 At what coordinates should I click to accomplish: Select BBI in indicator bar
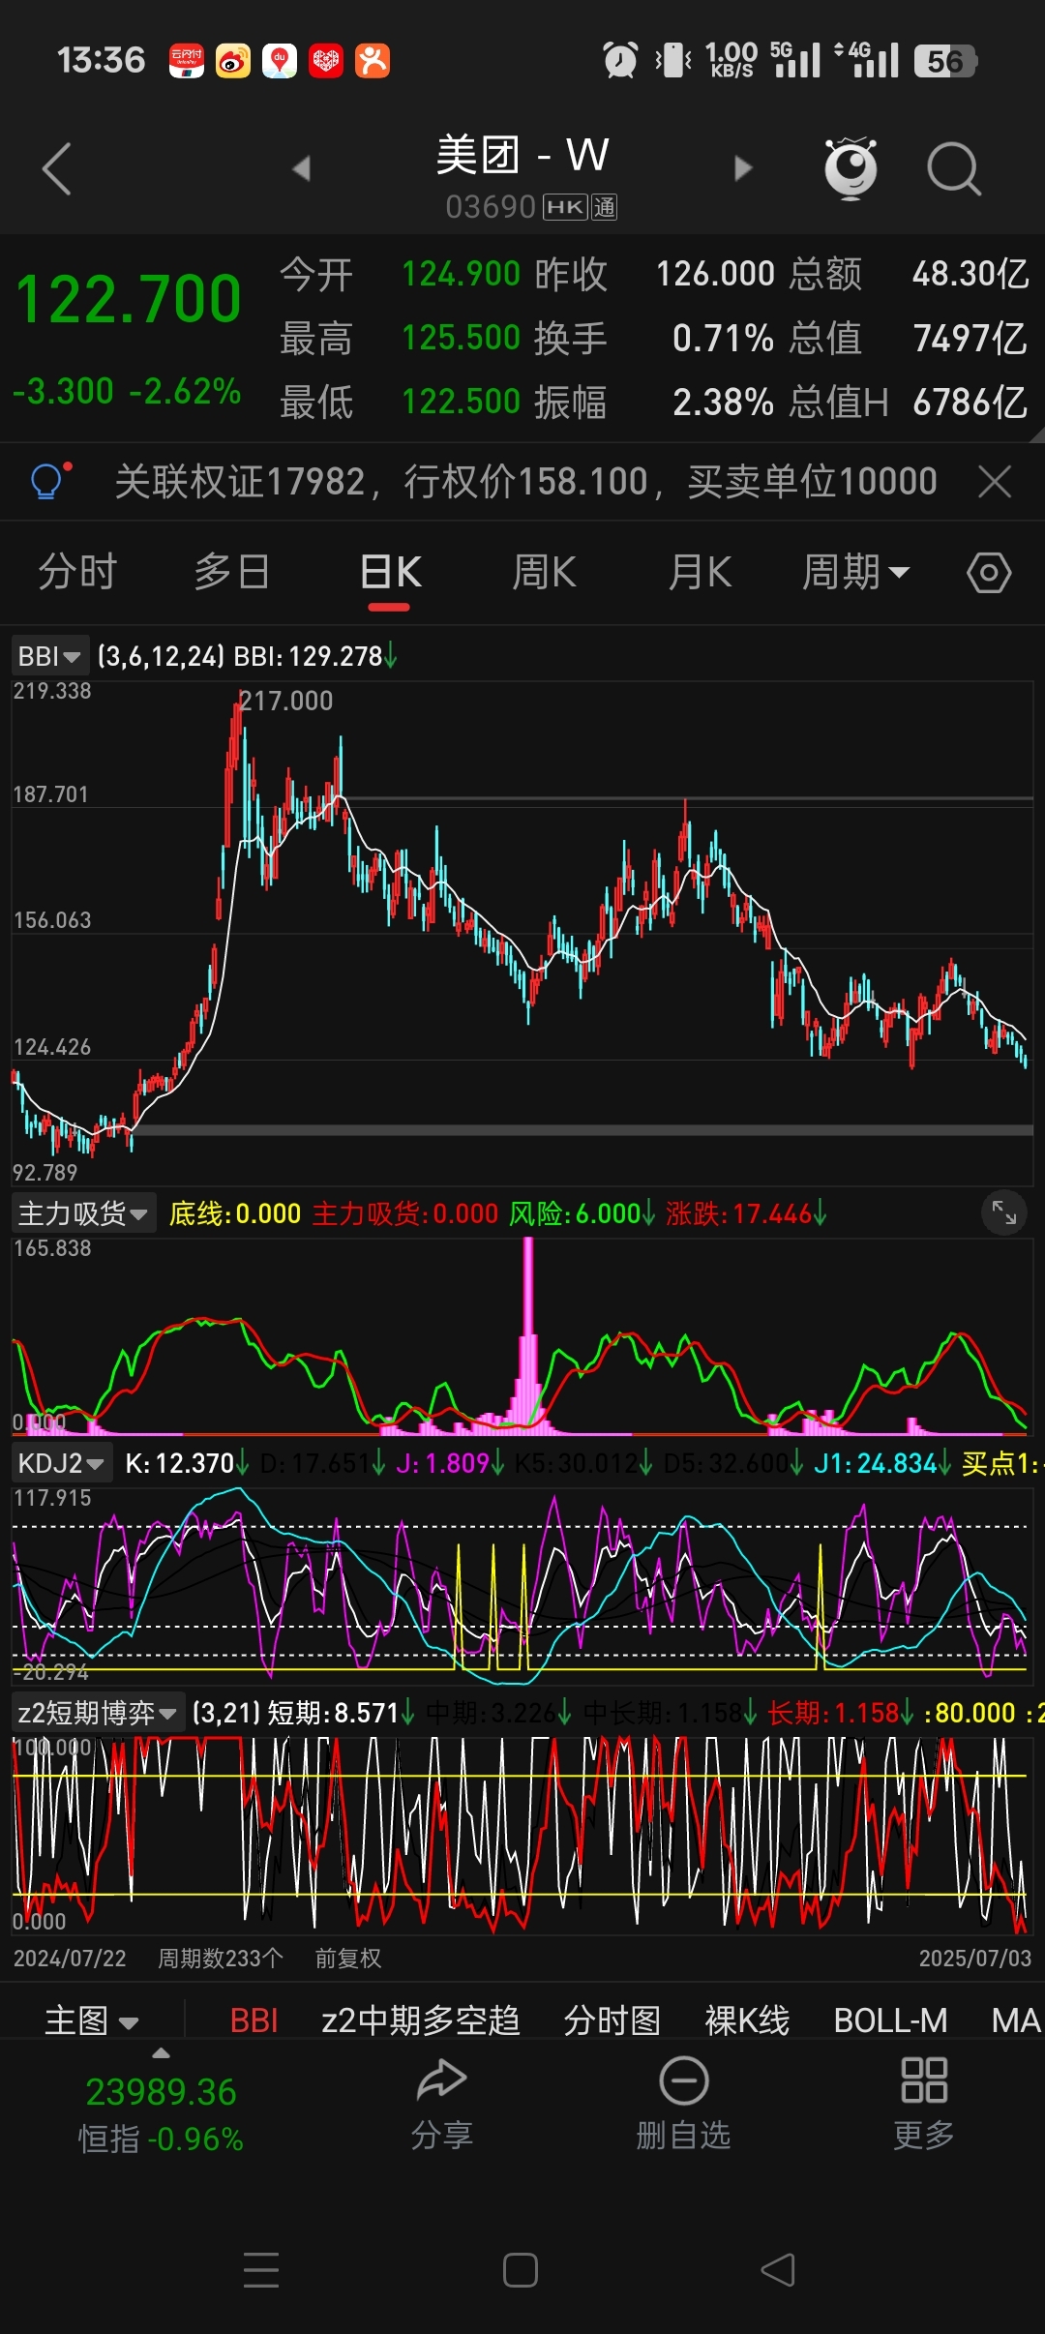point(254,2020)
